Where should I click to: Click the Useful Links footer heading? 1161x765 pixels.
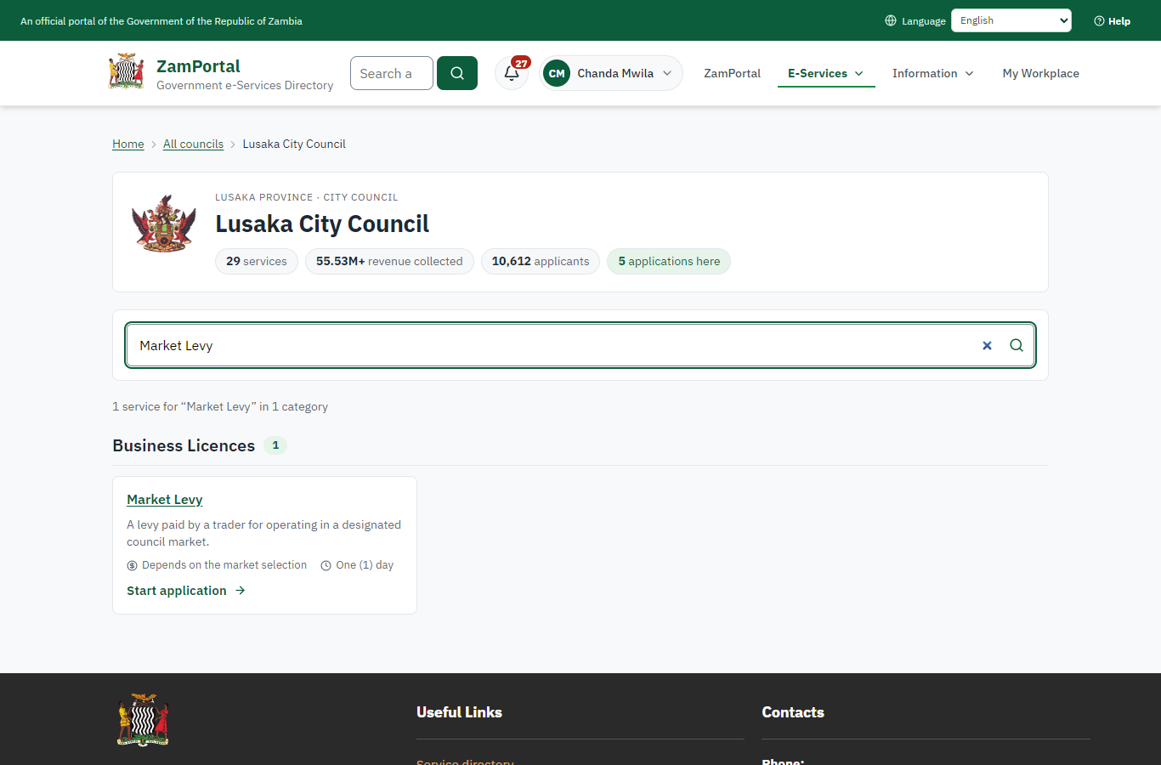click(x=459, y=712)
